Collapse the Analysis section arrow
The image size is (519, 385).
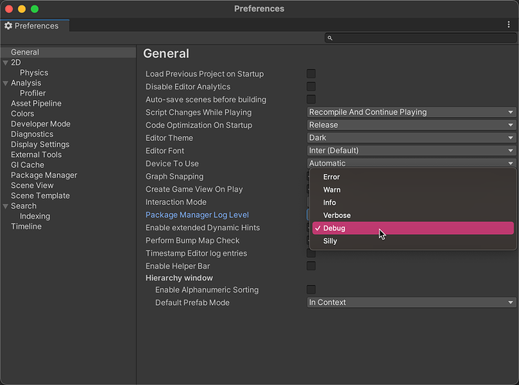click(x=6, y=83)
